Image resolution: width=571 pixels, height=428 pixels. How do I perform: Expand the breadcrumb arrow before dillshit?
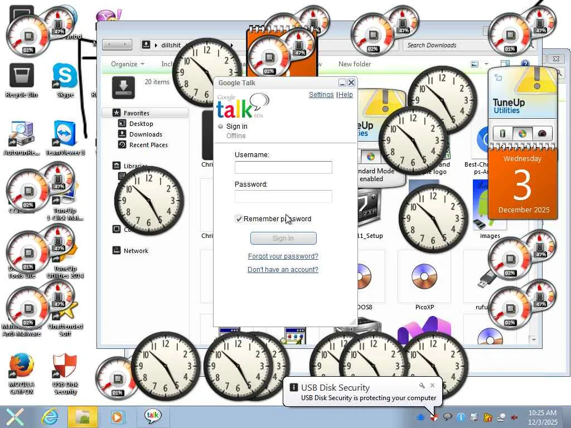tap(156, 45)
